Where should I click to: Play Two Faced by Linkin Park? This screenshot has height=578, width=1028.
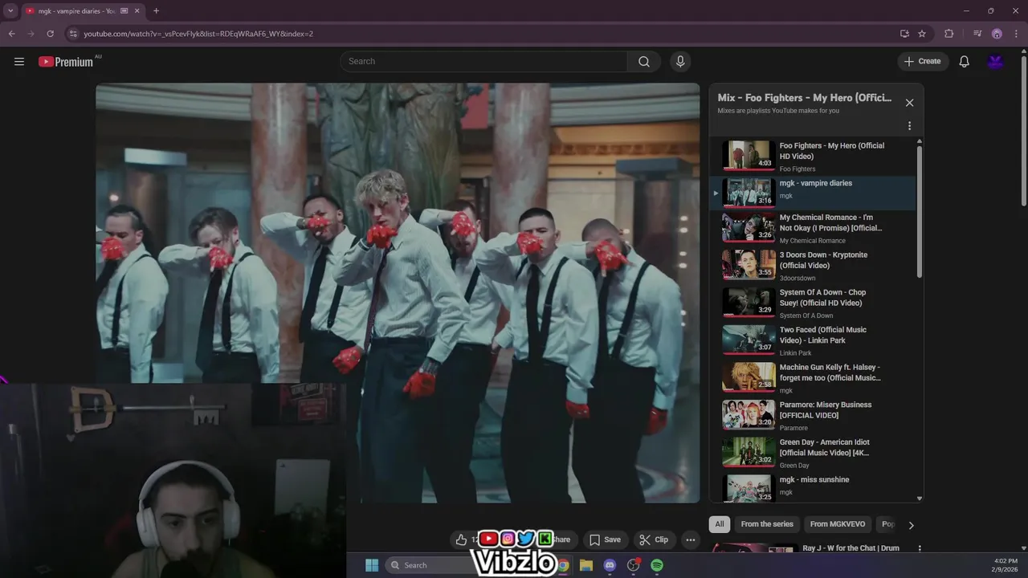[x=813, y=340]
